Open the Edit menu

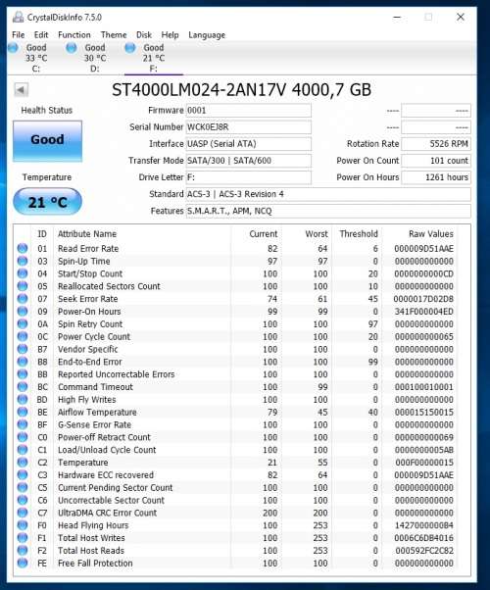[x=41, y=35]
